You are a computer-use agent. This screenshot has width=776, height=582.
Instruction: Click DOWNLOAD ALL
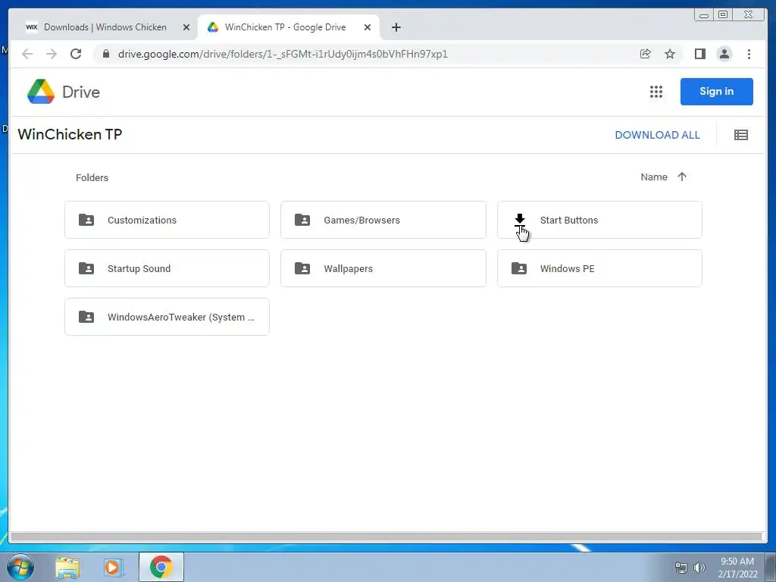coord(657,135)
